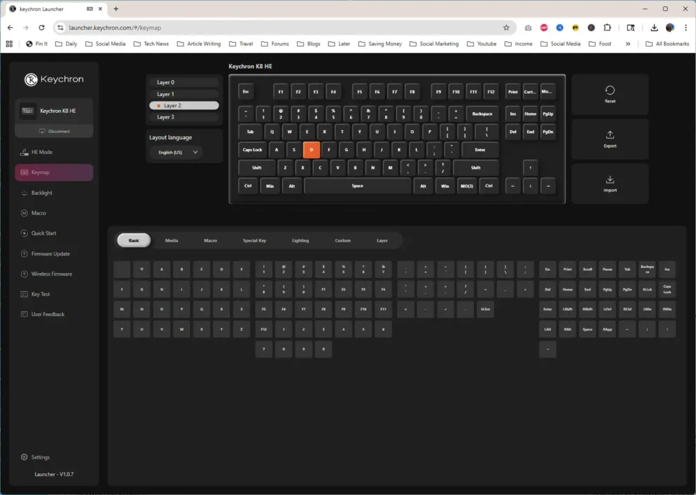Image resolution: width=696 pixels, height=495 pixels.
Task: Open the Forums bookmarks folder
Action: pos(275,43)
